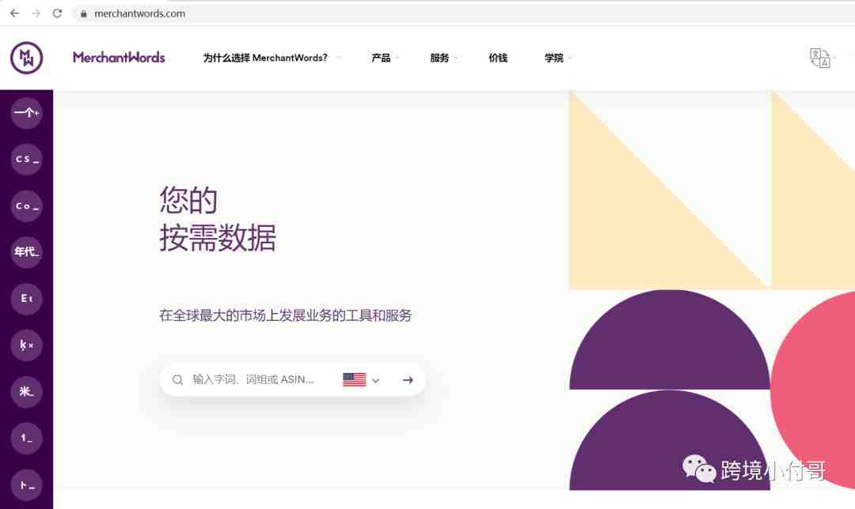
Task: Click the 在全球最大的市场上发展业务的工具和服务 tagline
Action: click(x=286, y=315)
